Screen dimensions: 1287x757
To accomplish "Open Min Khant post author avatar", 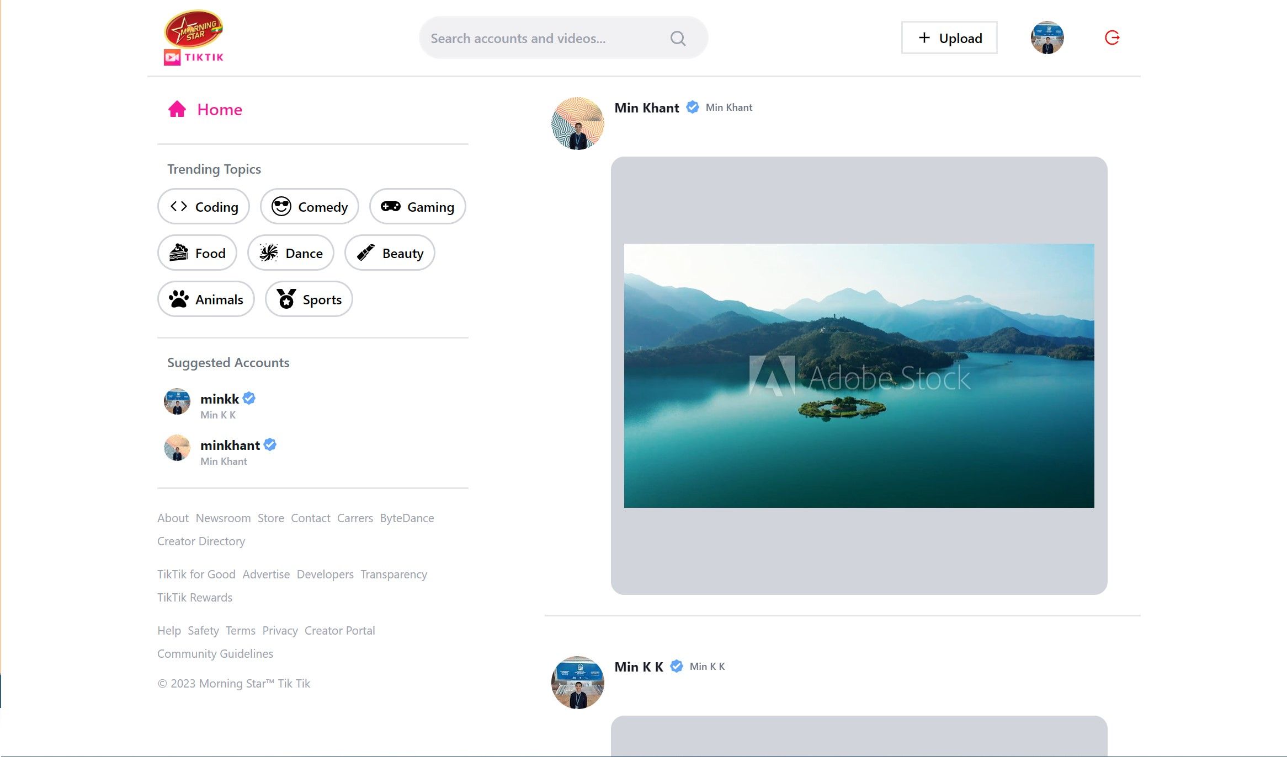I will click(x=577, y=124).
